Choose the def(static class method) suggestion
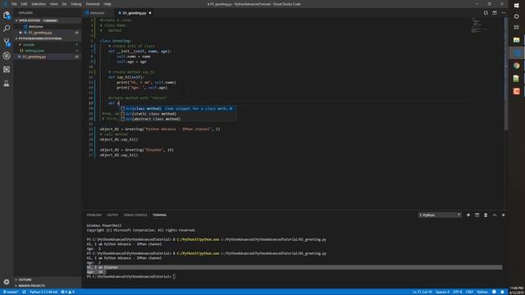 (178, 114)
